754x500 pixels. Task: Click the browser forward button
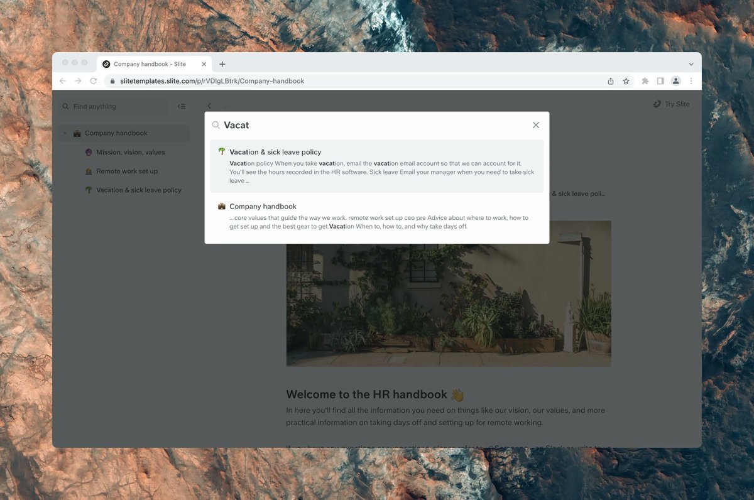tap(78, 81)
